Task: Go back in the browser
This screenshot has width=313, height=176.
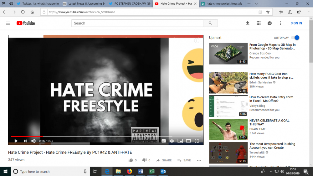Action: [5, 12]
